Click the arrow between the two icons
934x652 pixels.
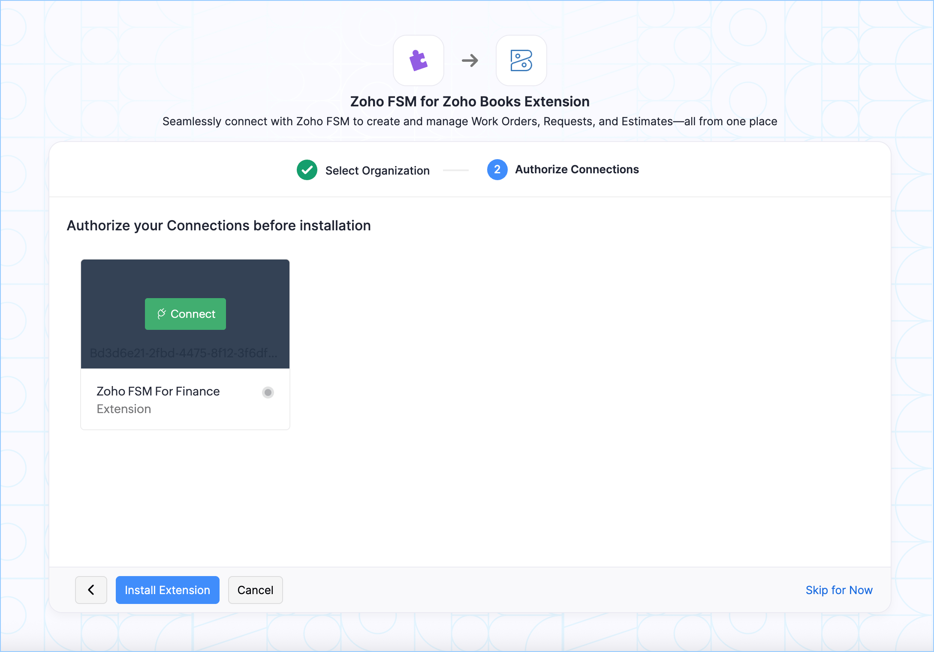point(470,60)
